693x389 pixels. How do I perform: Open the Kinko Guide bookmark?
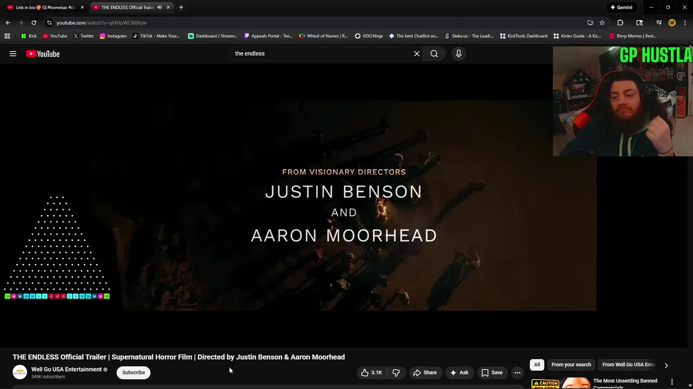click(x=577, y=36)
